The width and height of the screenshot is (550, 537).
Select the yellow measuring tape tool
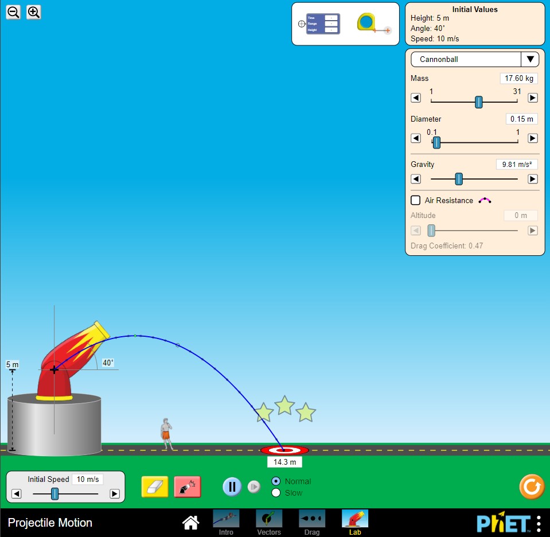[x=367, y=23]
